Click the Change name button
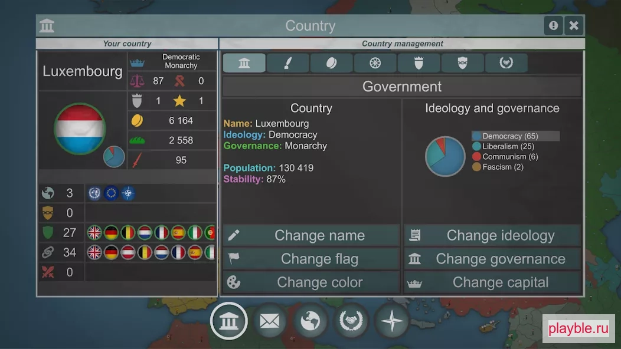The width and height of the screenshot is (621, 349). [311, 235]
